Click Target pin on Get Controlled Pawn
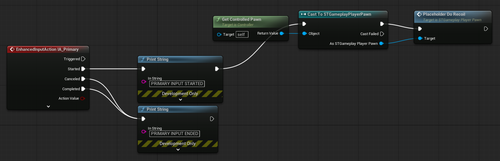This screenshot has width=500, height=161. pos(219,35)
